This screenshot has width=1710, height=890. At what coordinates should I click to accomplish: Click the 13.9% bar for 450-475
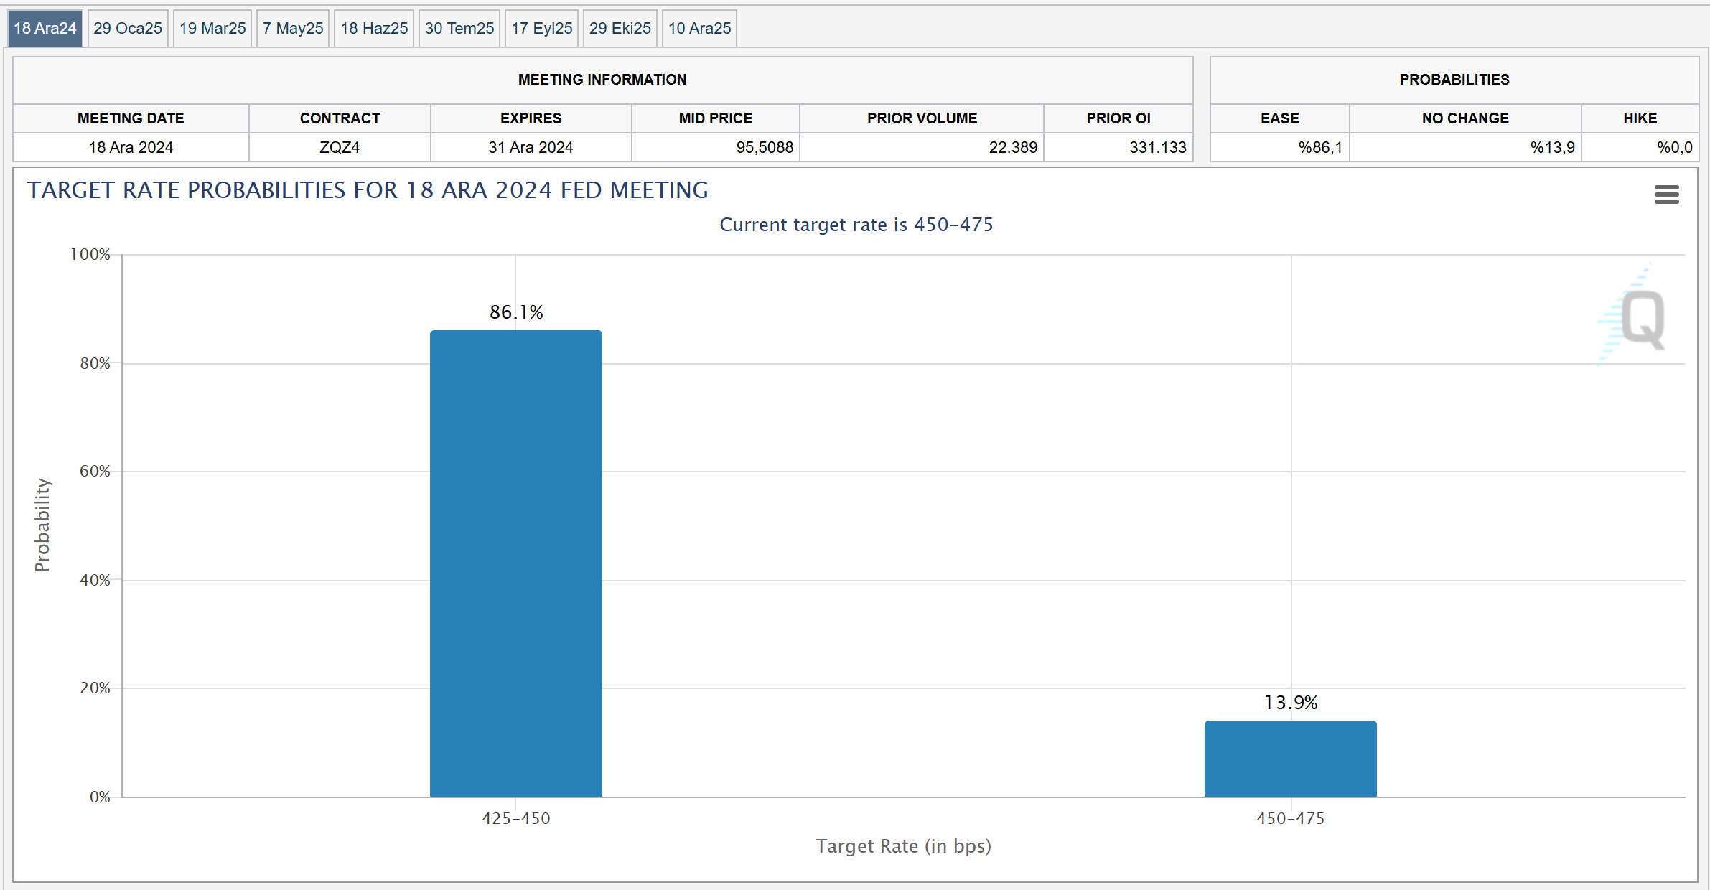point(1290,759)
